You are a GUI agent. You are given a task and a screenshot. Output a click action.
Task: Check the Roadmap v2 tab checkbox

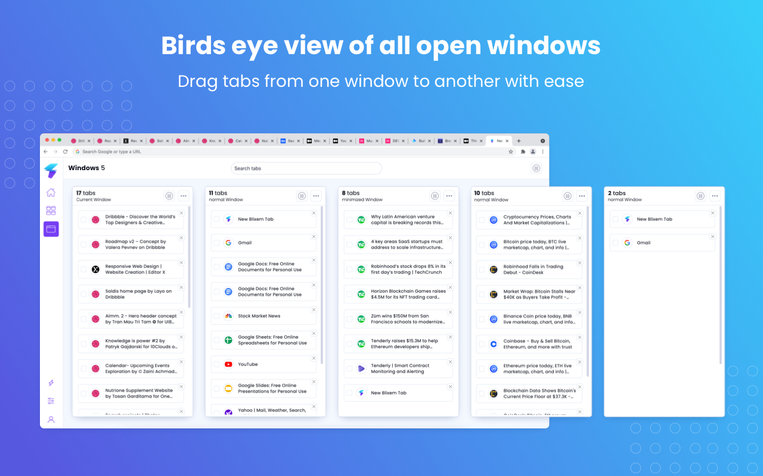coord(83,245)
